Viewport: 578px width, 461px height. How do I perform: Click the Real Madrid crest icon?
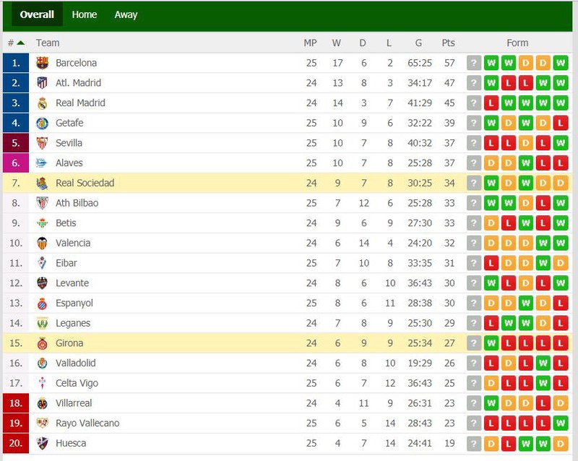(x=42, y=103)
